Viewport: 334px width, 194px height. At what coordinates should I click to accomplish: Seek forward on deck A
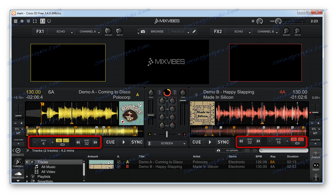[x=96, y=142]
